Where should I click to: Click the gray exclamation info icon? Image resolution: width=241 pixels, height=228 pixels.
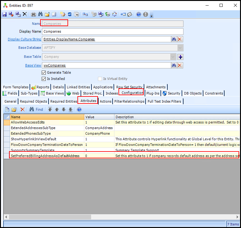(x=146, y=14)
